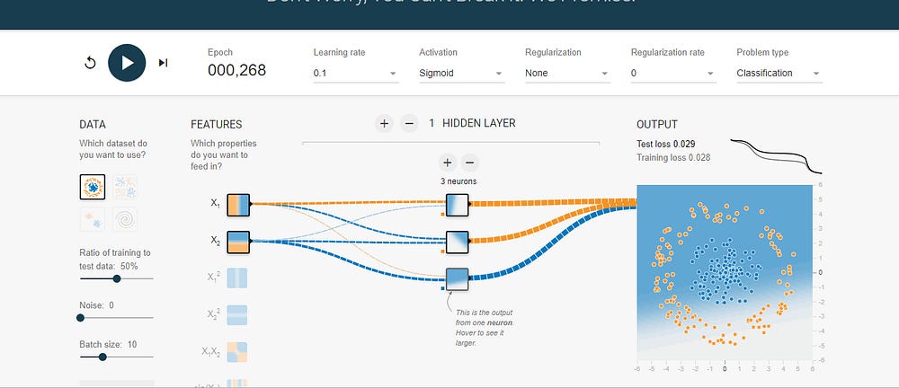The height and width of the screenshot is (388, 899).
Task: Select the spiral dataset thumbnail
Action: point(125,219)
